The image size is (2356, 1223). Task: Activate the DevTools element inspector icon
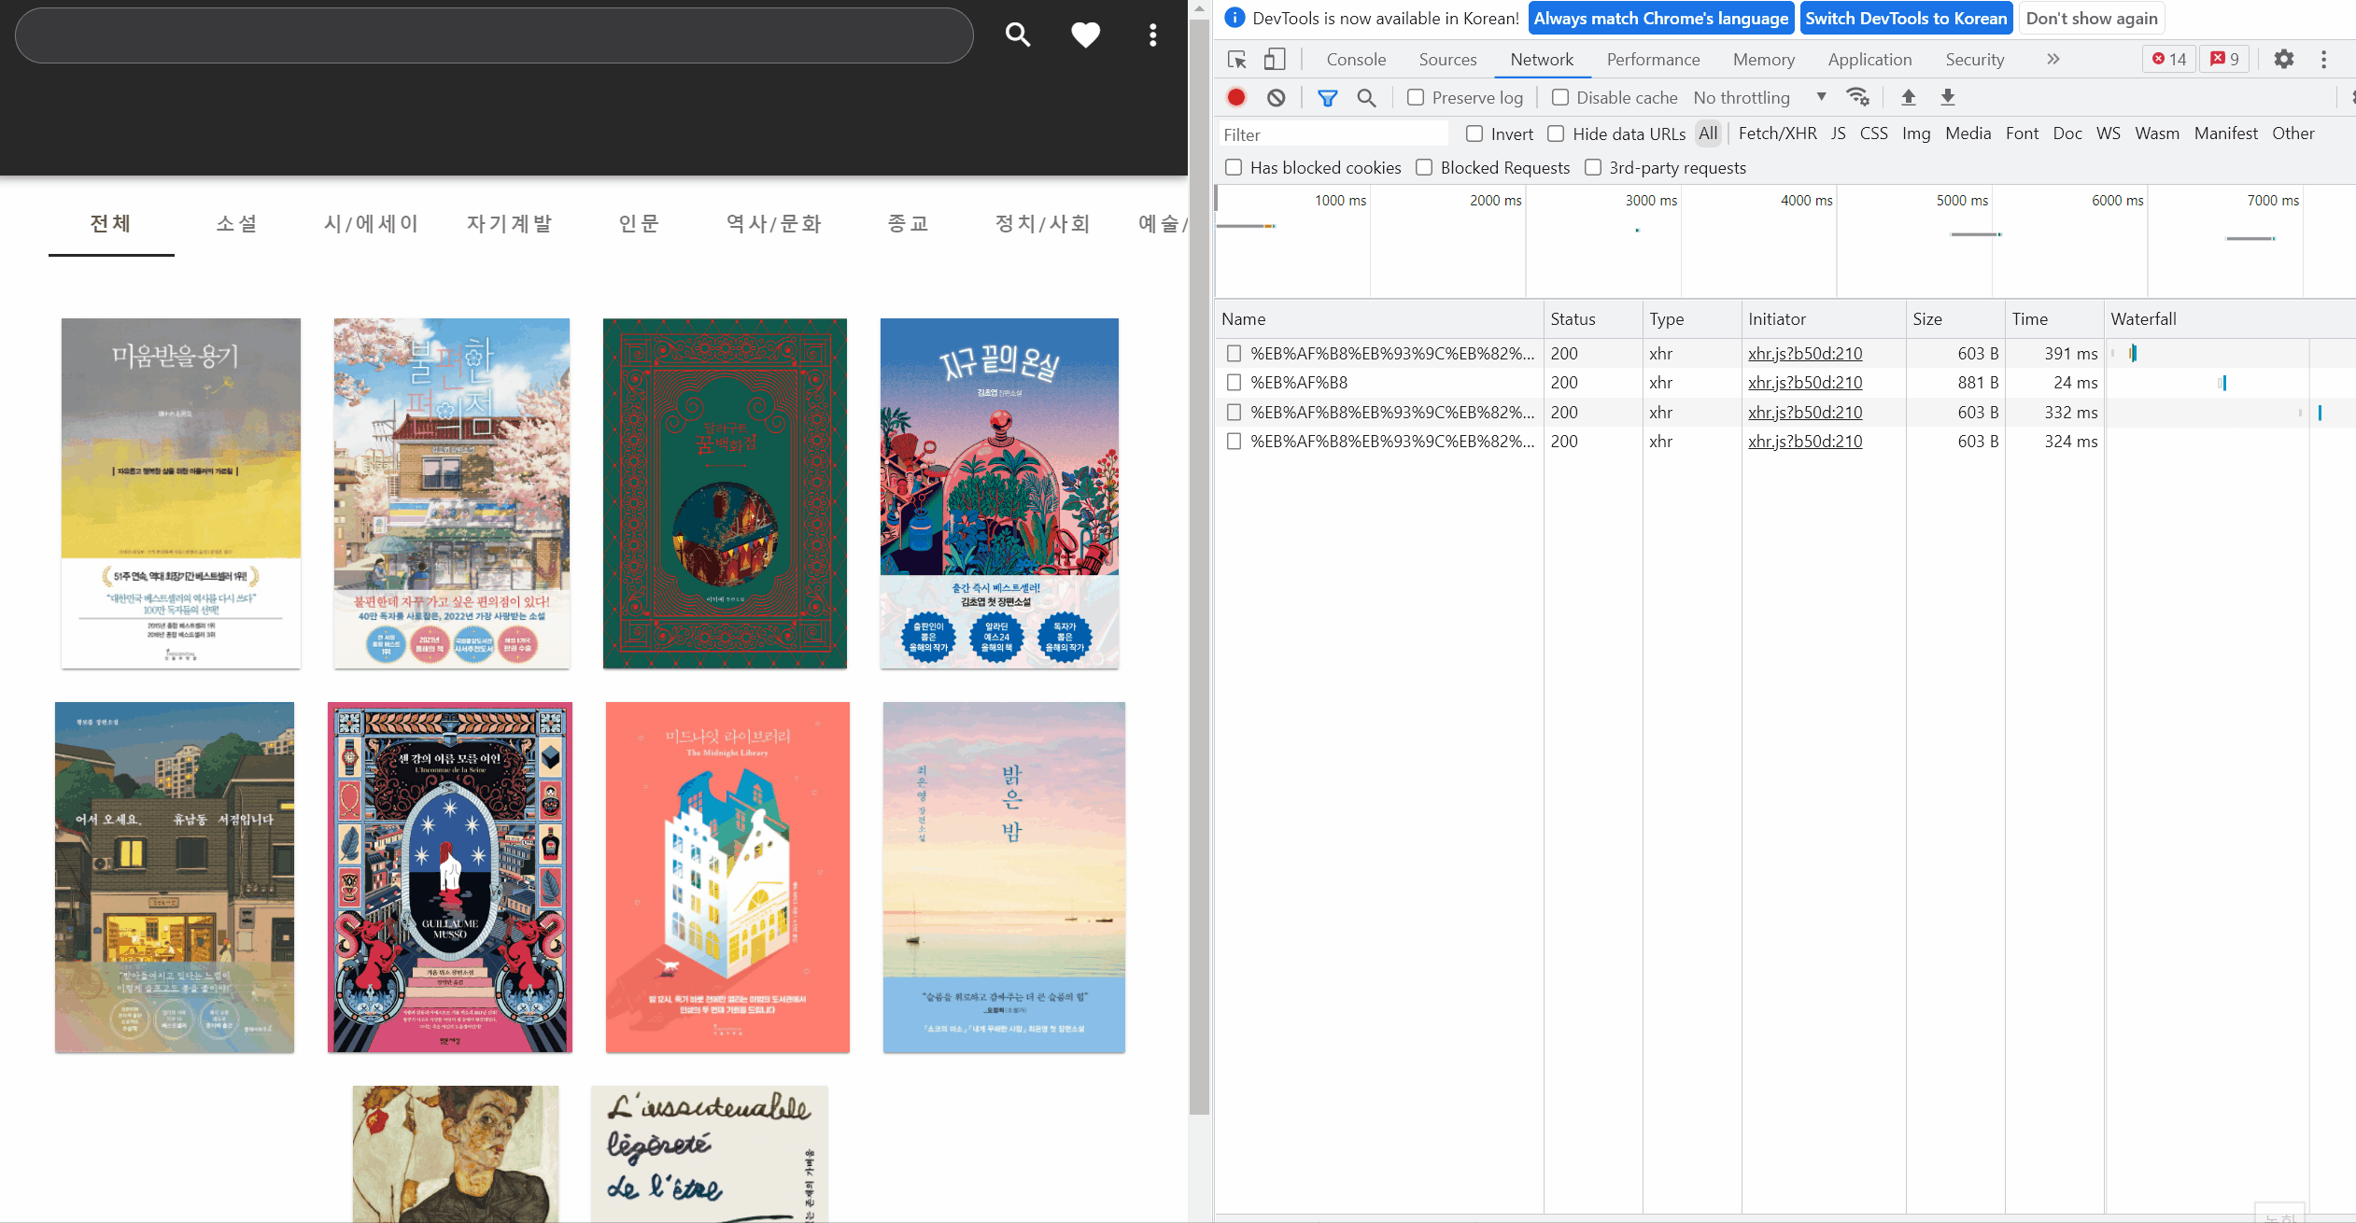coord(1237,60)
